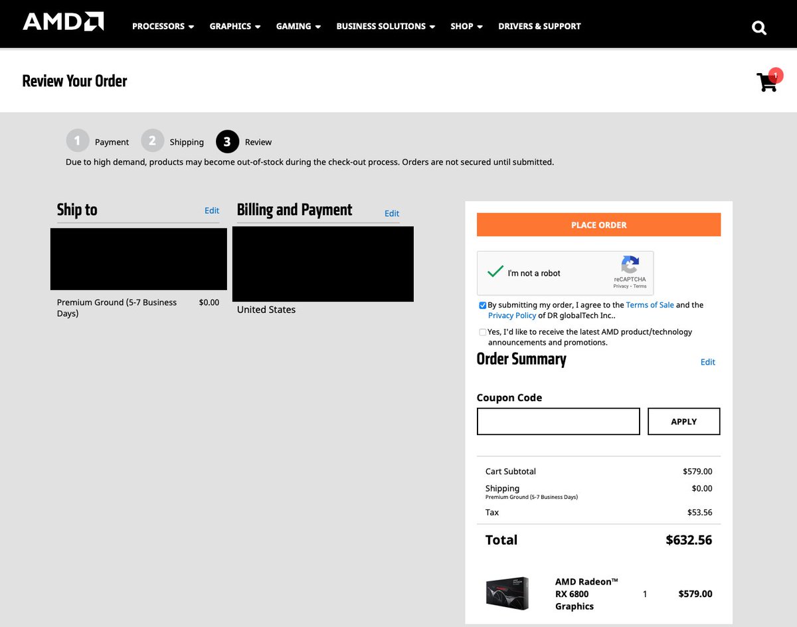Expand the Shop menu
The height and width of the screenshot is (627, 797).
click(x=466, y=27)
